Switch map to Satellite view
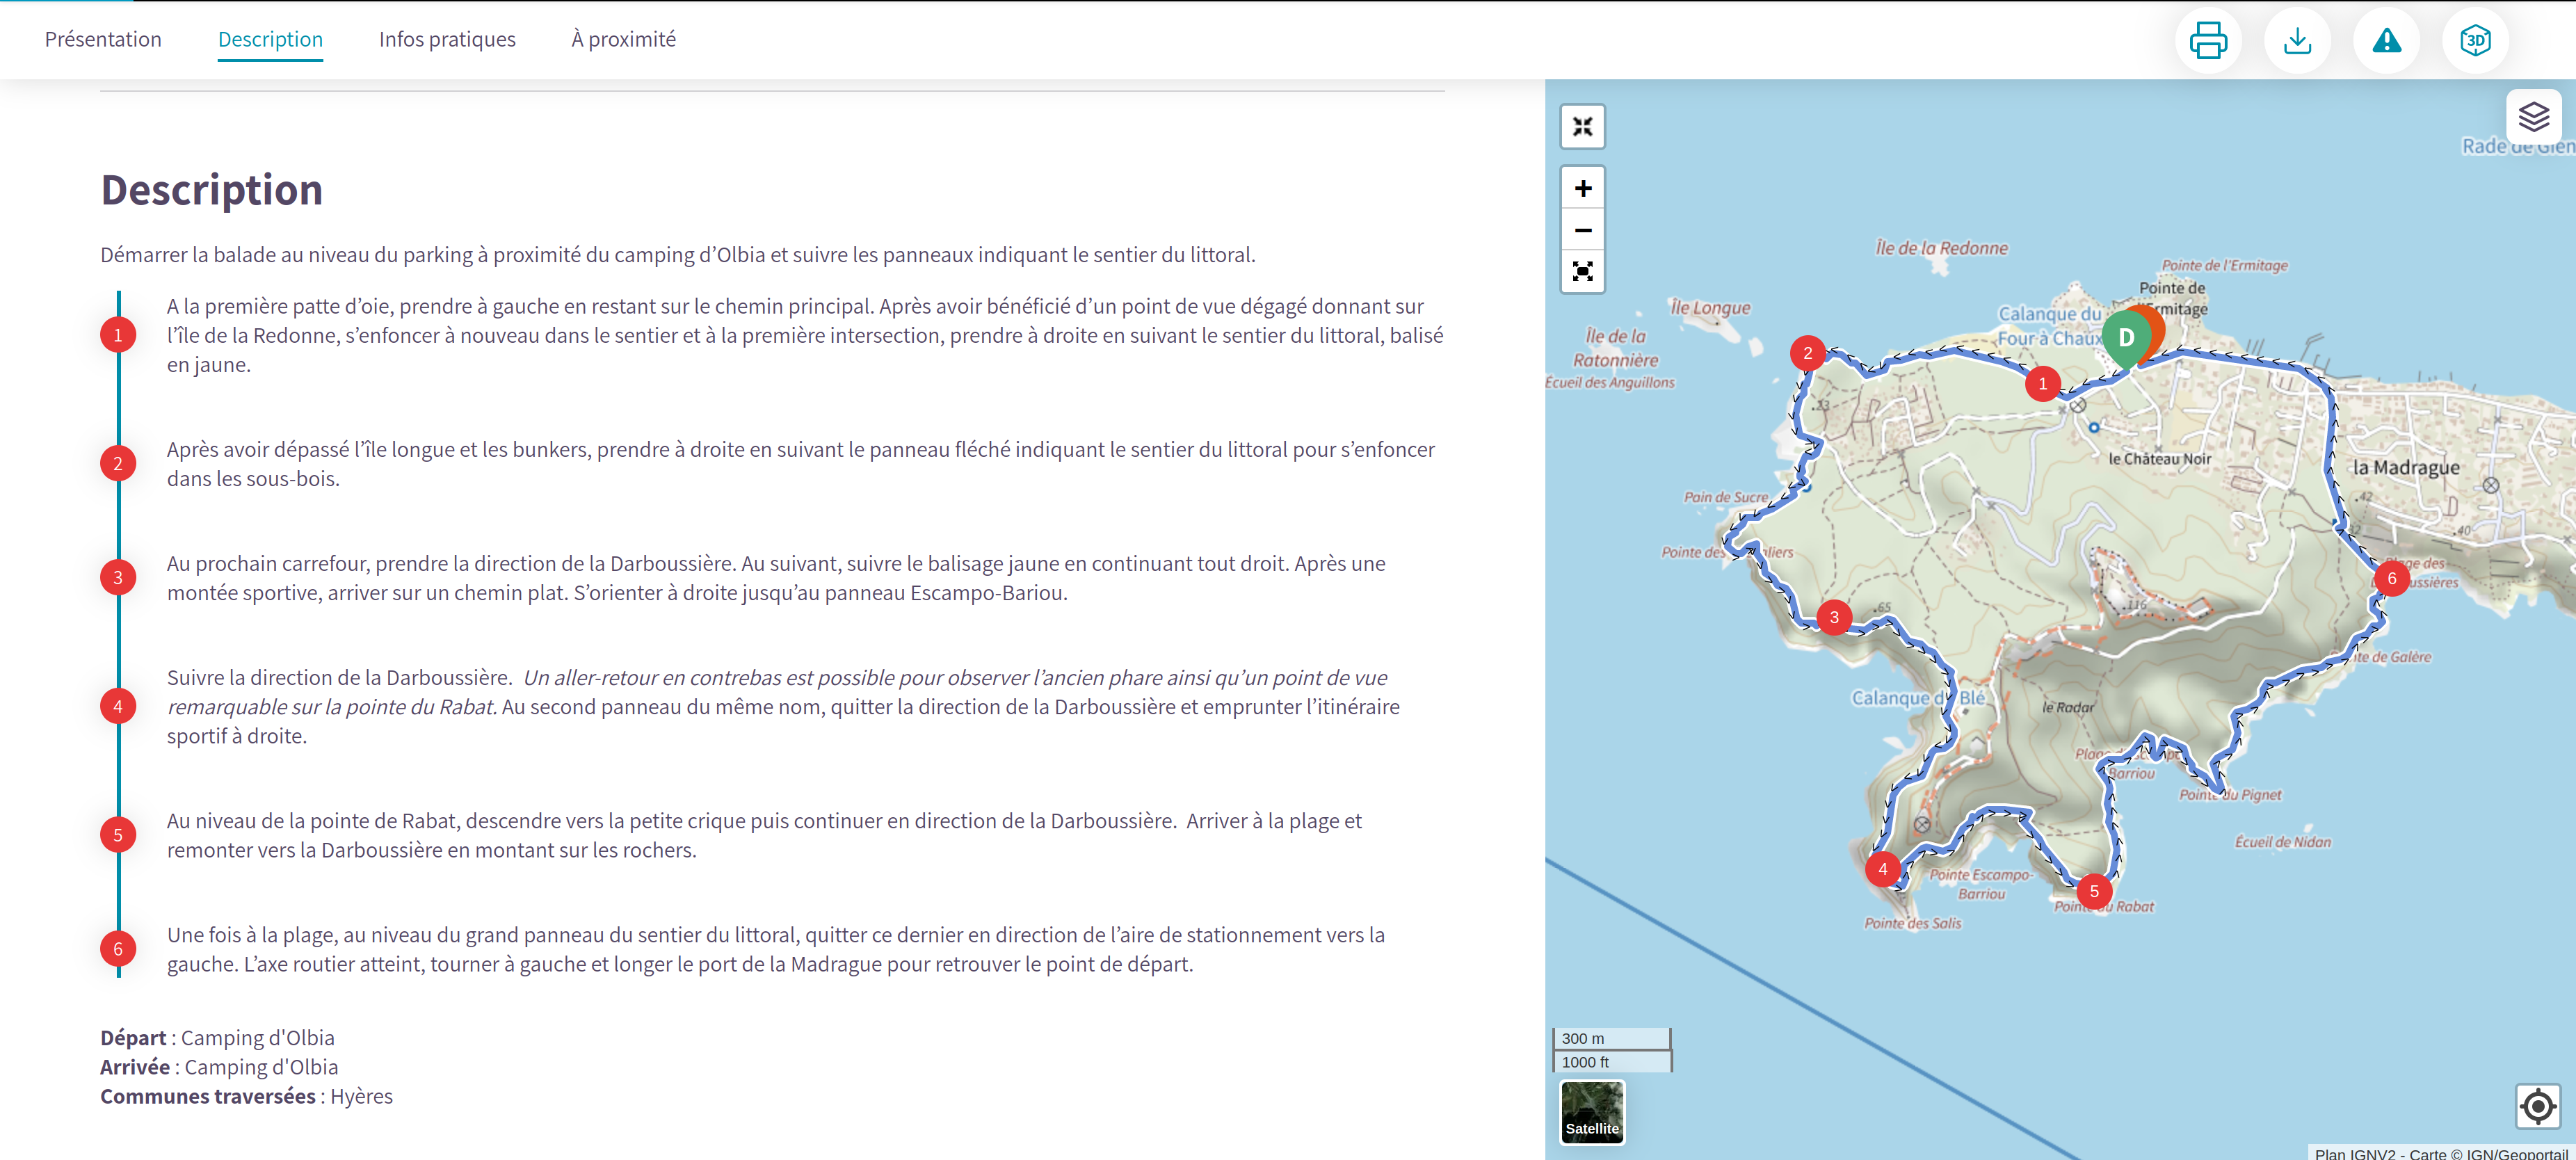Image resolution: width=2576 pixels, height=1160 pixels. pos(1592,1112)
